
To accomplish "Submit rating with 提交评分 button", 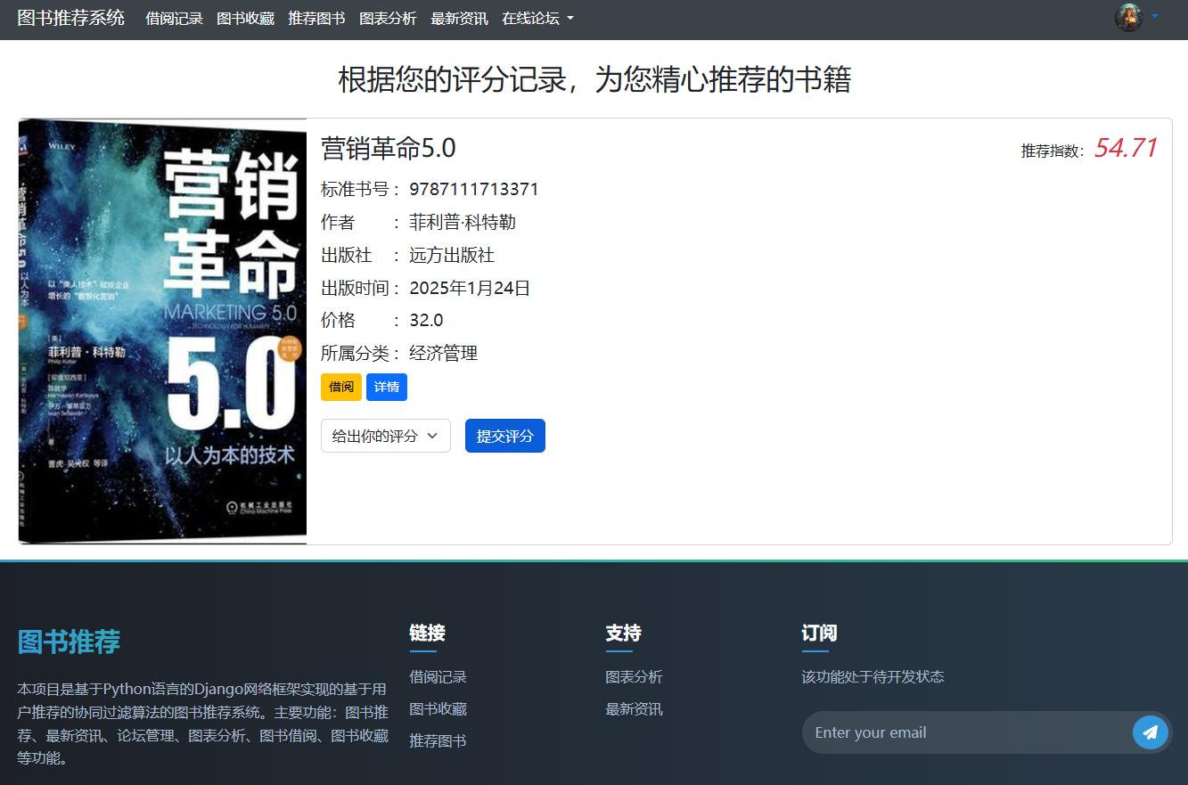I will [x=505, y=436].
